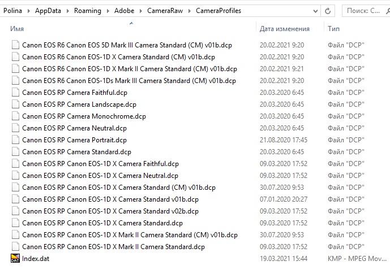Select file icon of R6 EOS-1D X Standard (CM) v01b
Screen dimensions: 390x270
[x=15, y=57]
